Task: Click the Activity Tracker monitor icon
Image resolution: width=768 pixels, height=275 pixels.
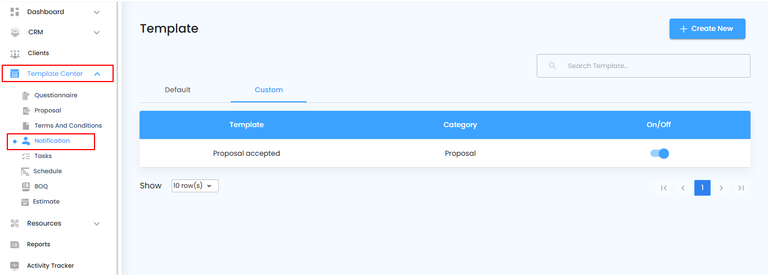Action: (15, 266)
